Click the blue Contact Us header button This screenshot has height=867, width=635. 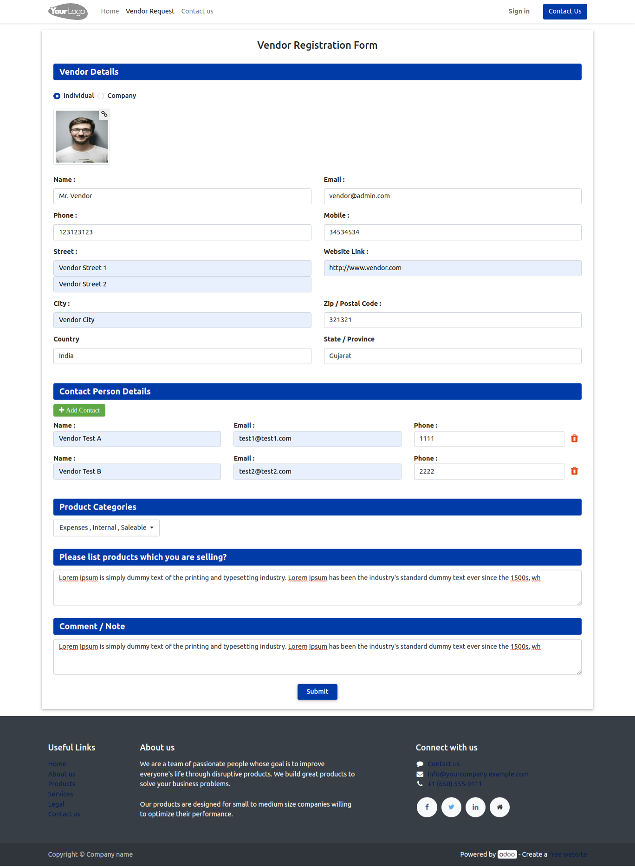tap(565, 12)
